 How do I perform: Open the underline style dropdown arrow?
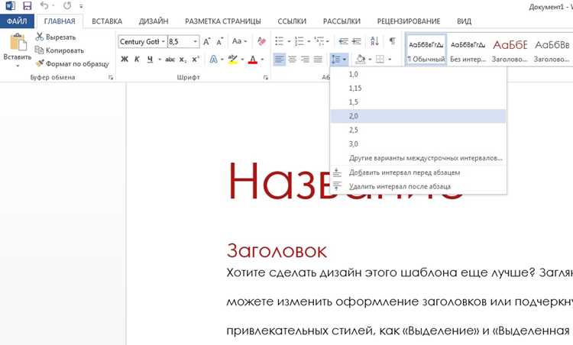[160, 60]
